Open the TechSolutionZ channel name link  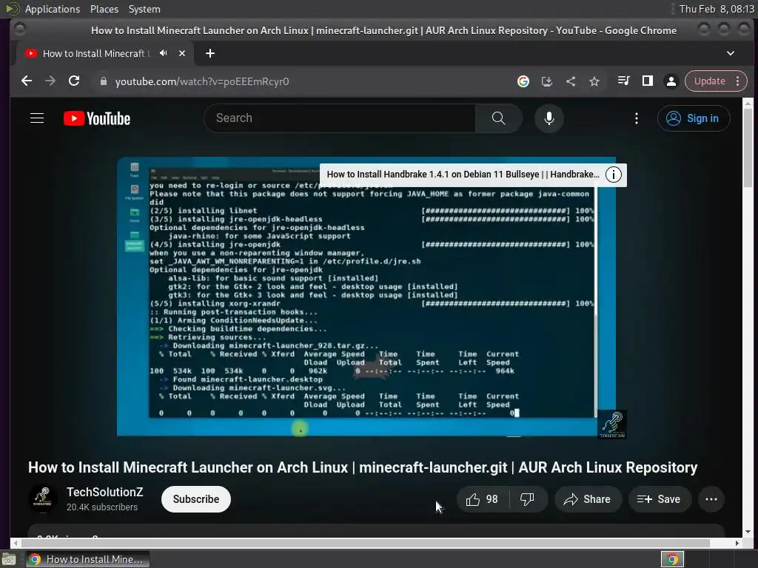click(x=105, y=492)
